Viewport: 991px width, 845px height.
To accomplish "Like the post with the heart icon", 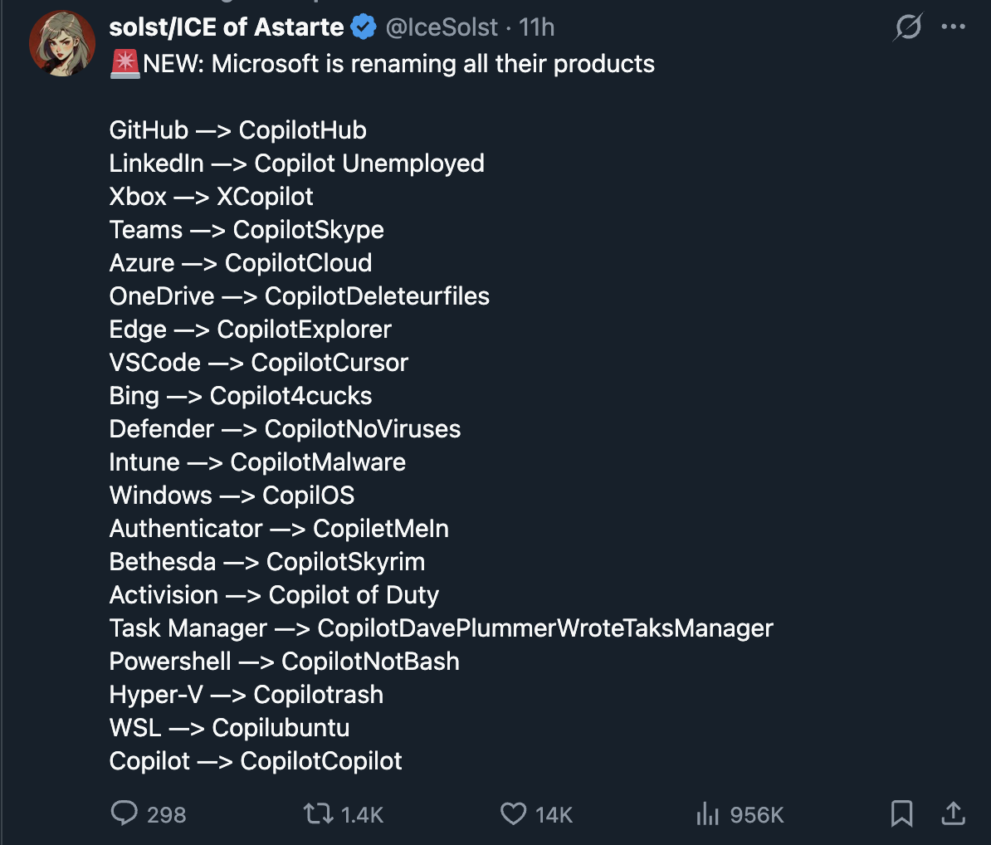I will click(513, 813).
